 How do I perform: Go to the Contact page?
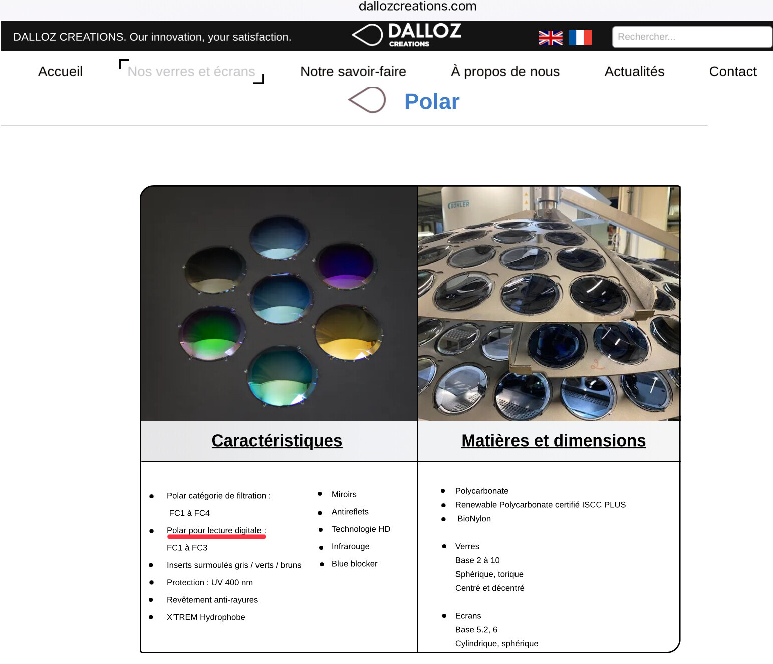tap(733, 72)
